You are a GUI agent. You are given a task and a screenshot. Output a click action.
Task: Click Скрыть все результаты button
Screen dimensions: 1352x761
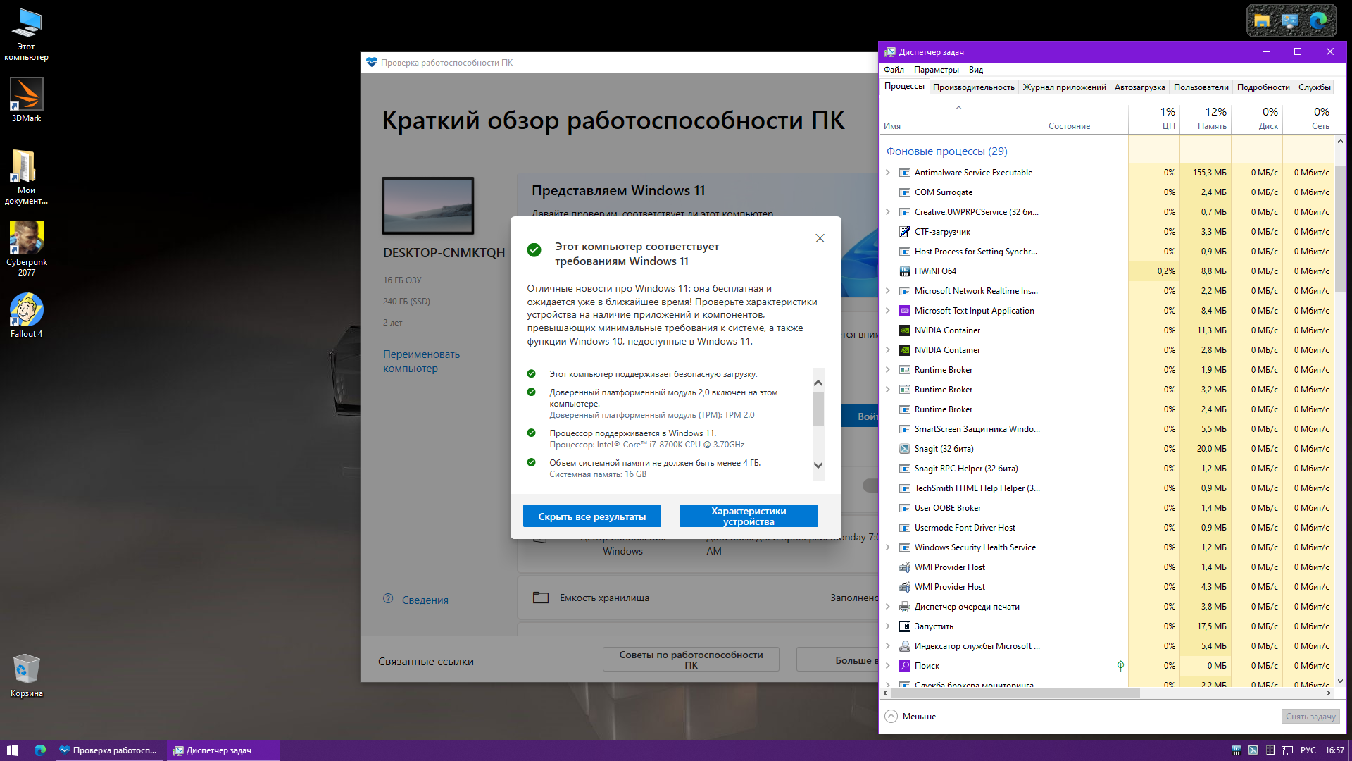pyautogui.click(x=591, y=516)
